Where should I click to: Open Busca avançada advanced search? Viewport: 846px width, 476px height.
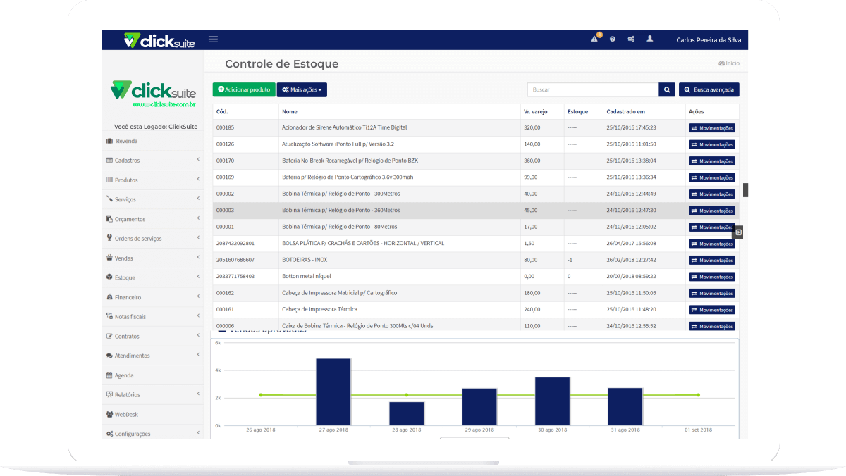coord(709,90)
